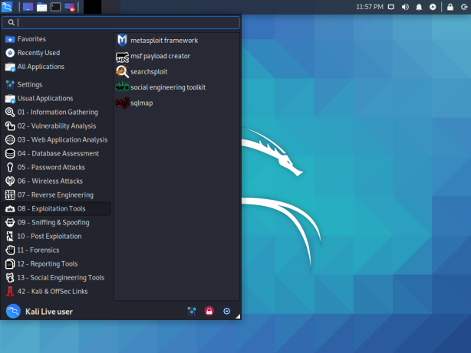This screenshot has height=353, width=471.
Task: Click the red lock screen button
Action: point(209,312)
